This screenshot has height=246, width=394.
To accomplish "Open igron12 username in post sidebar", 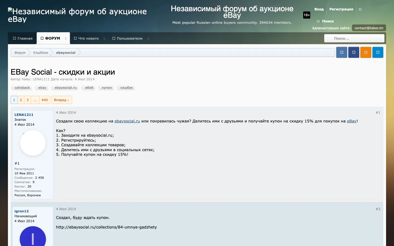I will tap(22, 211).
